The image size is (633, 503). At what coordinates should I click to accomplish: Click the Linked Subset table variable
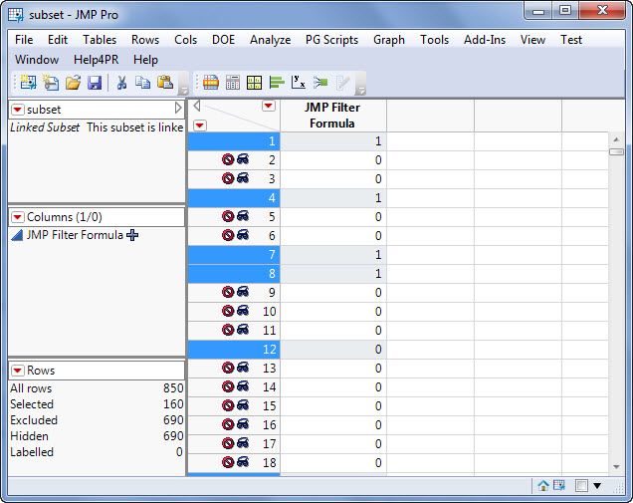[x=97, y=127]
